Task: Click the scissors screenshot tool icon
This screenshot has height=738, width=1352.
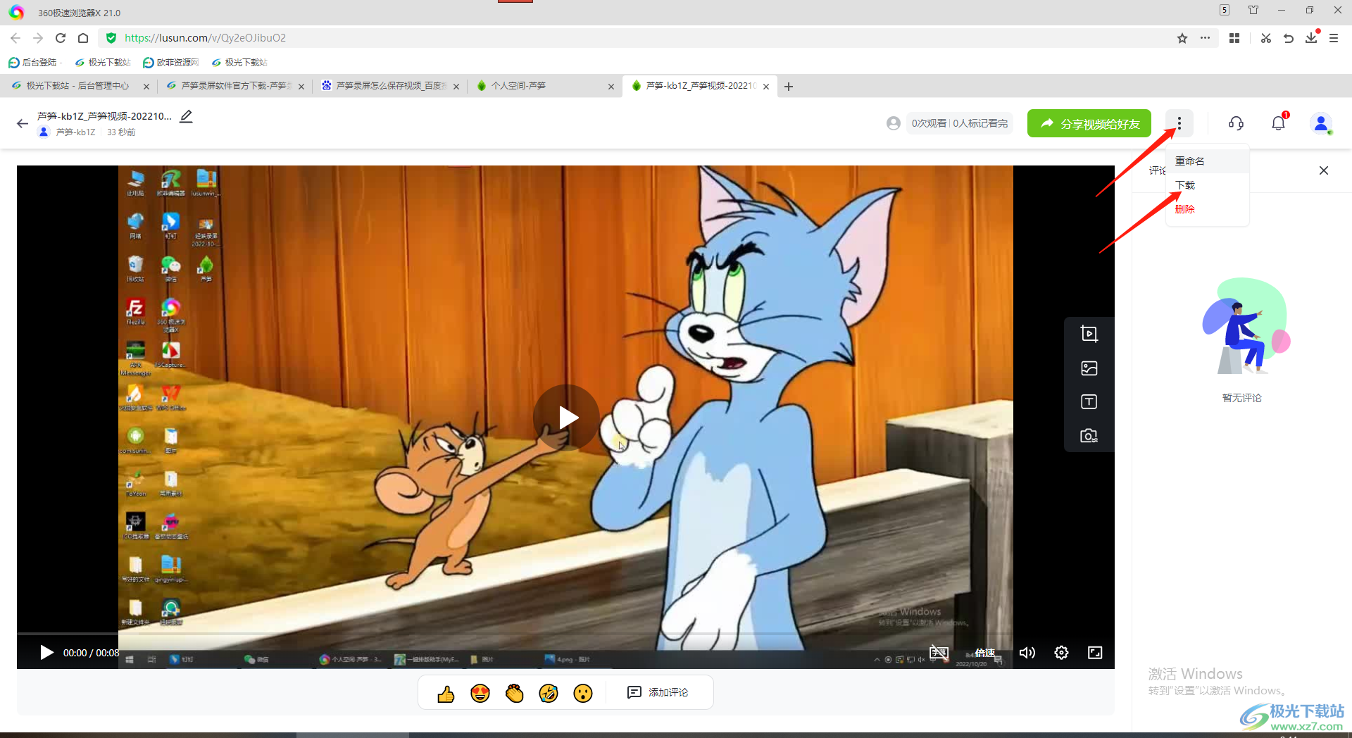Action: click(1266, 38)
